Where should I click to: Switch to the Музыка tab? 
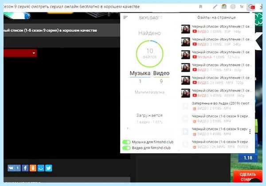[x=140, y=73]
